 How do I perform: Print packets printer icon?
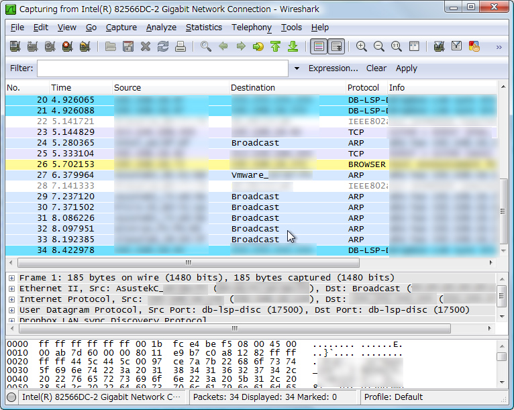(181, 46)
